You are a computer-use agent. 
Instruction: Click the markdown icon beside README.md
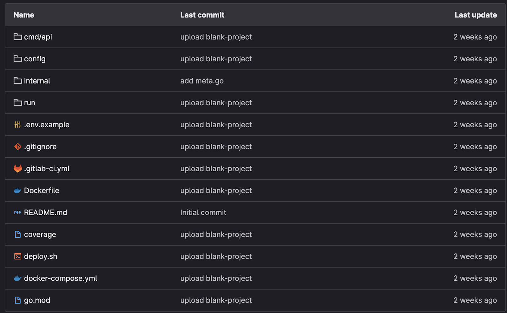[18, 212]
